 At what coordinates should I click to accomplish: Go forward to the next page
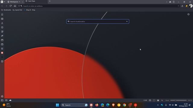point(6,6)
